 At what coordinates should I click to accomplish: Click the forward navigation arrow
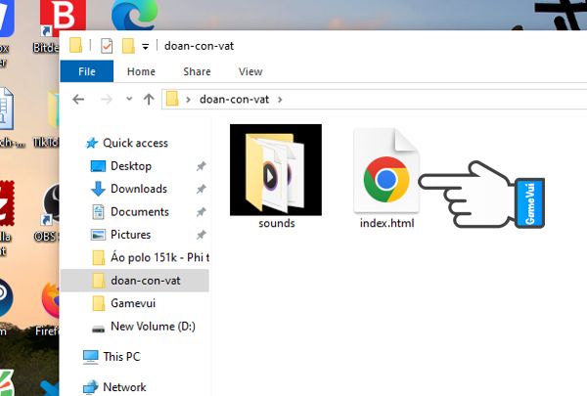tap(105, 99)
